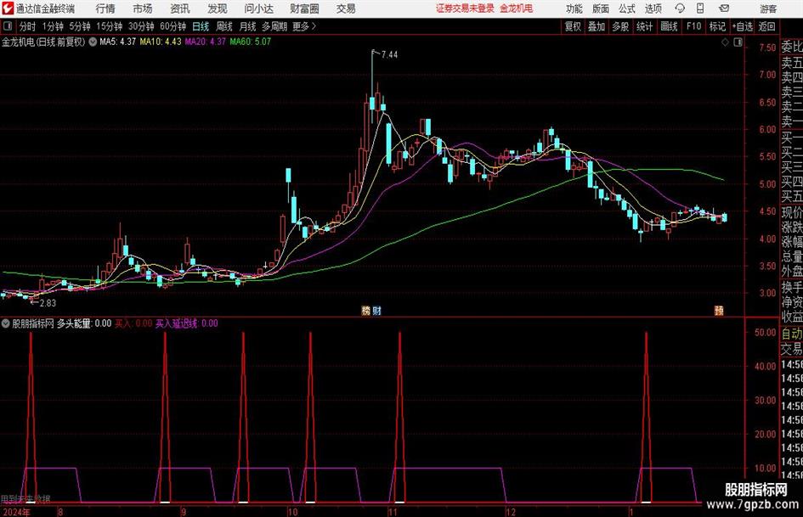Image resolution: width=803 pixels, height=517 pixels.
Task: Click the 自动 tab in right panel
Action: pos(792,334)
